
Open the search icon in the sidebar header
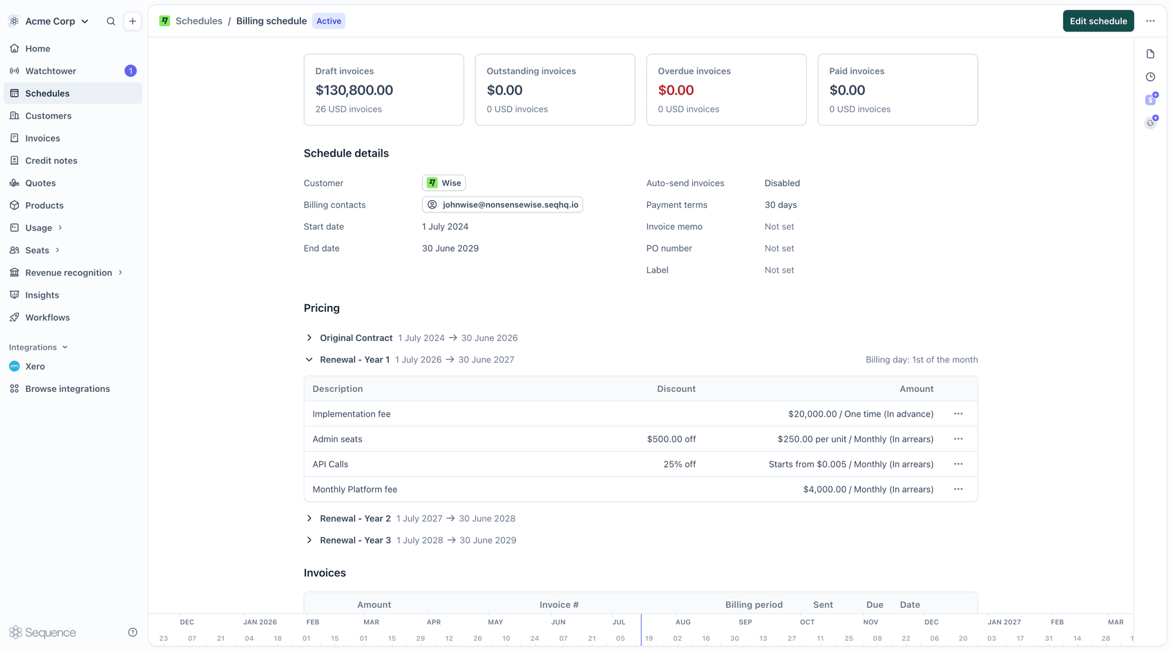[x=111, y=21]
